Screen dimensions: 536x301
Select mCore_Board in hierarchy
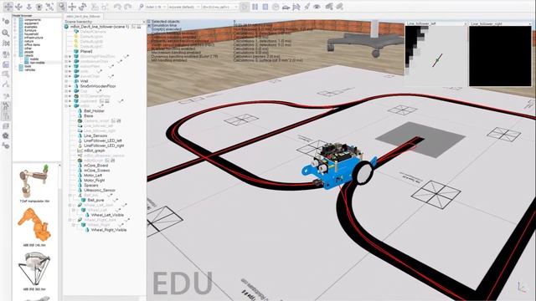point(95,166)
